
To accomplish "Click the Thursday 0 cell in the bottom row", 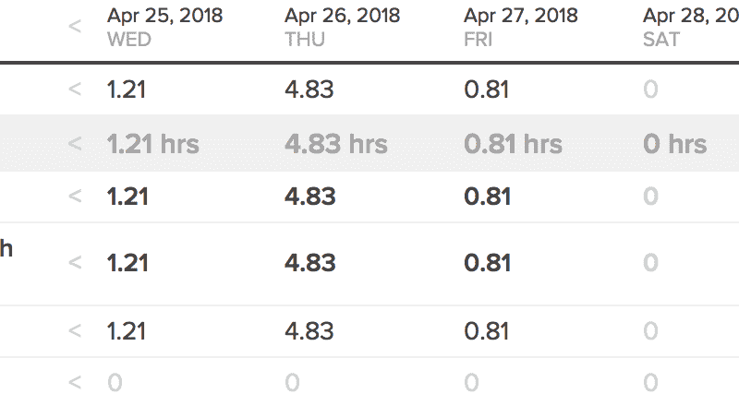I will click(x=292, y=382).
